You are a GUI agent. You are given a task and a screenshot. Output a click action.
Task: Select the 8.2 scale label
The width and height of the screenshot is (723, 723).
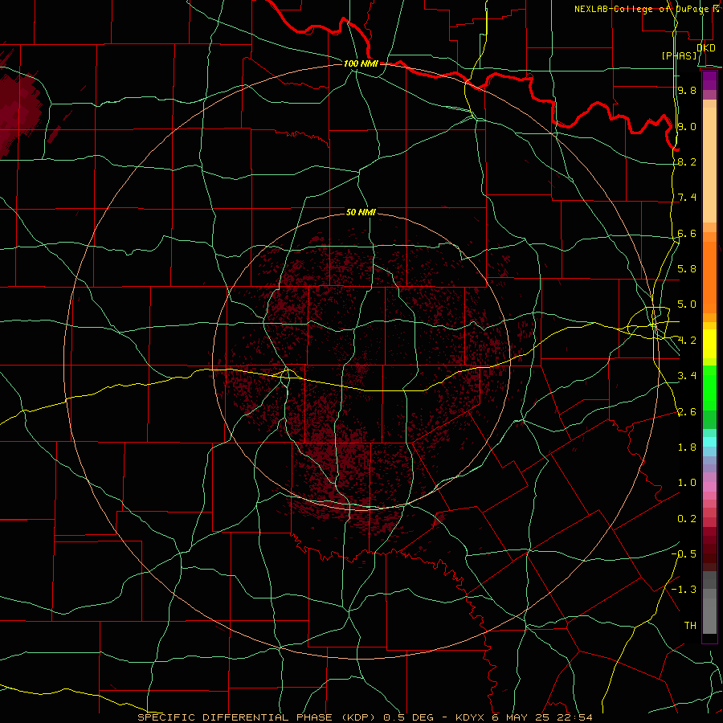click(687, 161)
